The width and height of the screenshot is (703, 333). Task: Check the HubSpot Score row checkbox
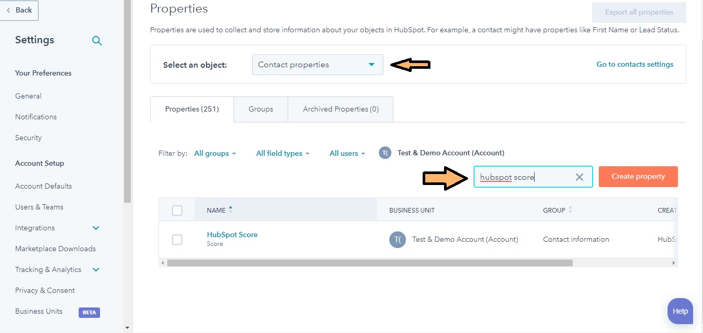(177, 240)
